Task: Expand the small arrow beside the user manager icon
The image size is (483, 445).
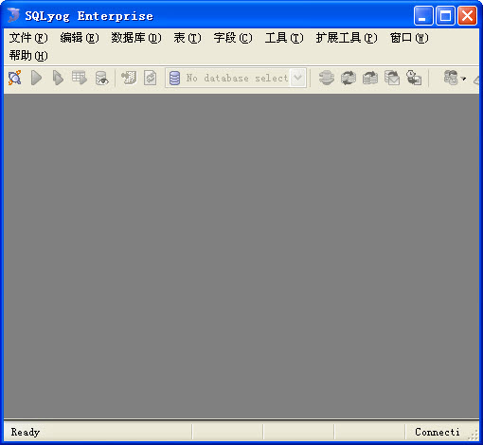Action: (x=463, y=79)
